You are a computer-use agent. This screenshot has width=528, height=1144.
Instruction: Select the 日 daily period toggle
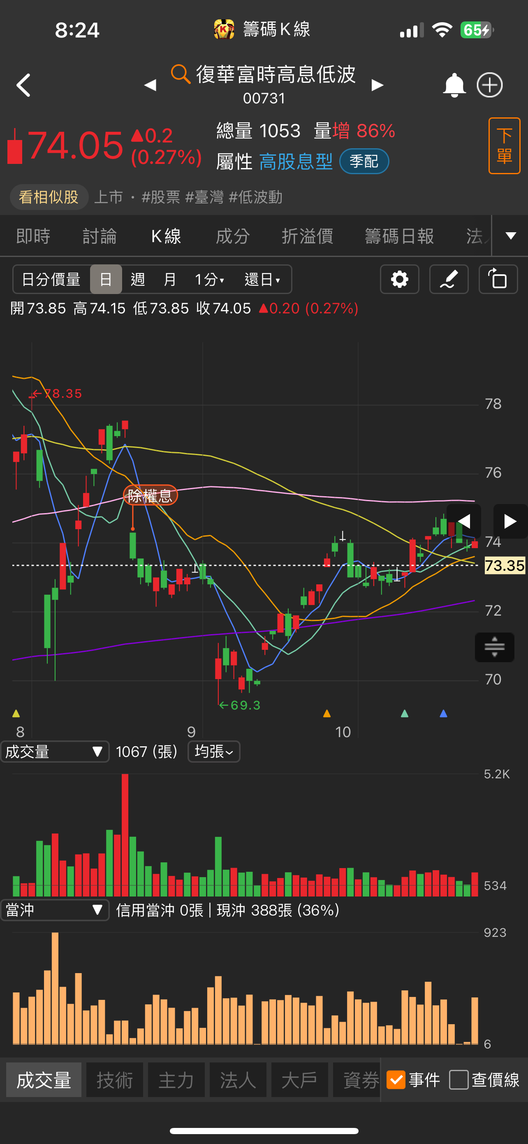106,279
